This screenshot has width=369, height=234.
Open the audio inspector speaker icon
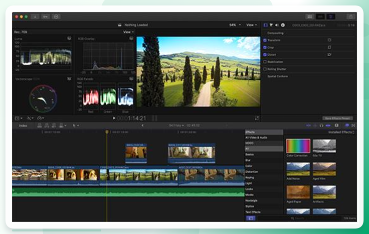(277, 25)
